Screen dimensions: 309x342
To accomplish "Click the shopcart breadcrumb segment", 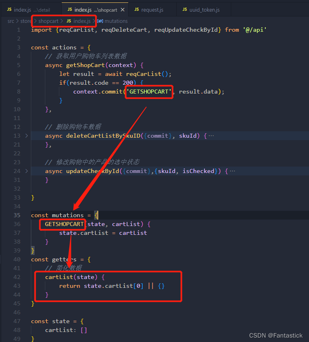I will (48, 21).
